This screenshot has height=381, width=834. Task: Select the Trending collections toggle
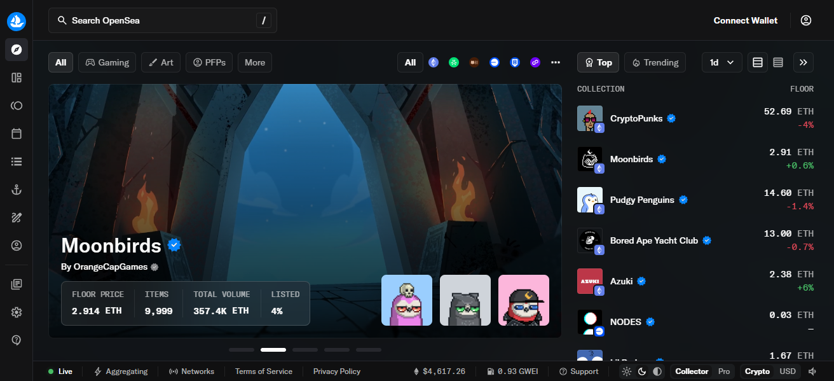[x=655, y=62]
